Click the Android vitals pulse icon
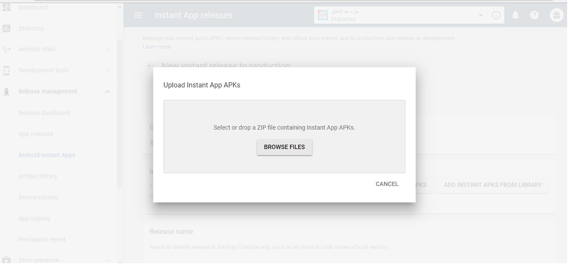Image resolution: width=568 pixels, height=264 pixels. 6,49
